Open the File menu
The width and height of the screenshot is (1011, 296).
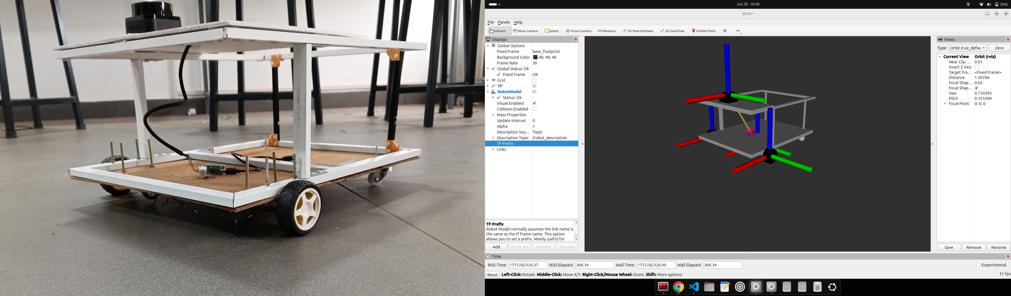click(491, 22)
